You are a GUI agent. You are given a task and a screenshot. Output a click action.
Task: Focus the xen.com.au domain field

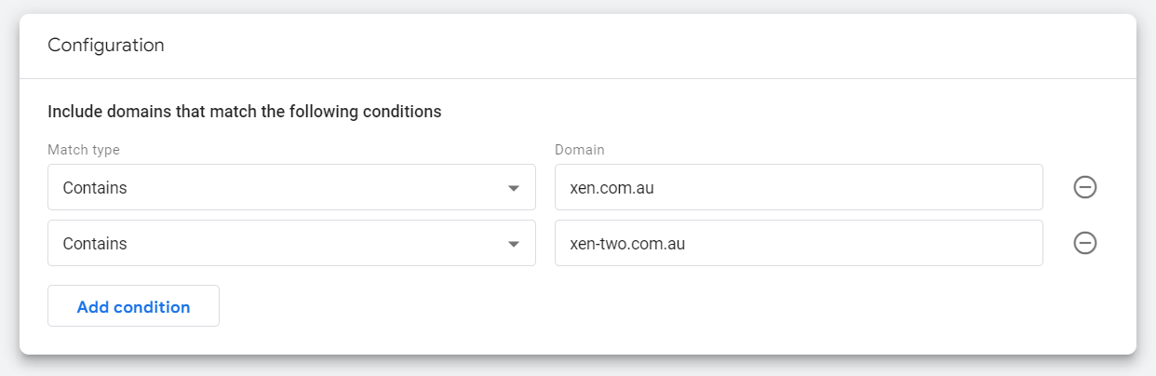[x=799, y=187]
